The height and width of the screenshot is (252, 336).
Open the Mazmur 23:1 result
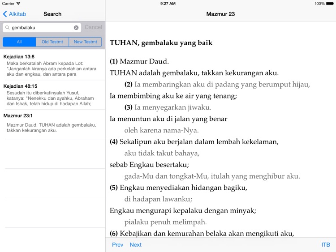(x=52, y=124)
